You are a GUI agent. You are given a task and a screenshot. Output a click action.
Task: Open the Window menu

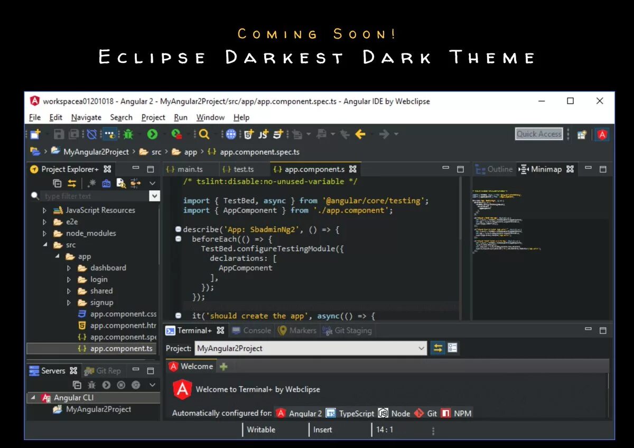[x=210, y=117]
